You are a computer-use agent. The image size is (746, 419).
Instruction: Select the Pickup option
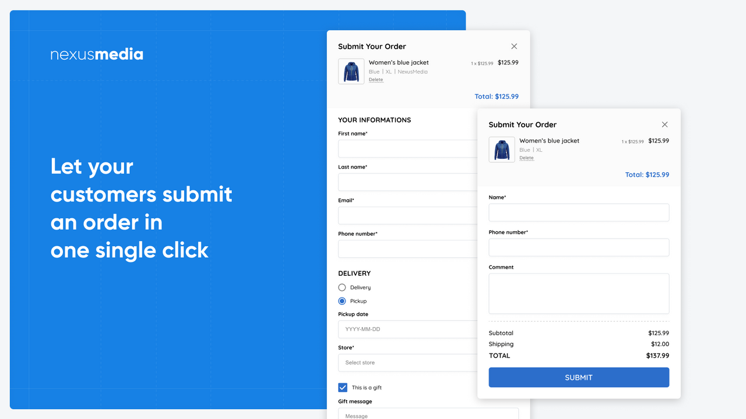[x=342, y=301]
